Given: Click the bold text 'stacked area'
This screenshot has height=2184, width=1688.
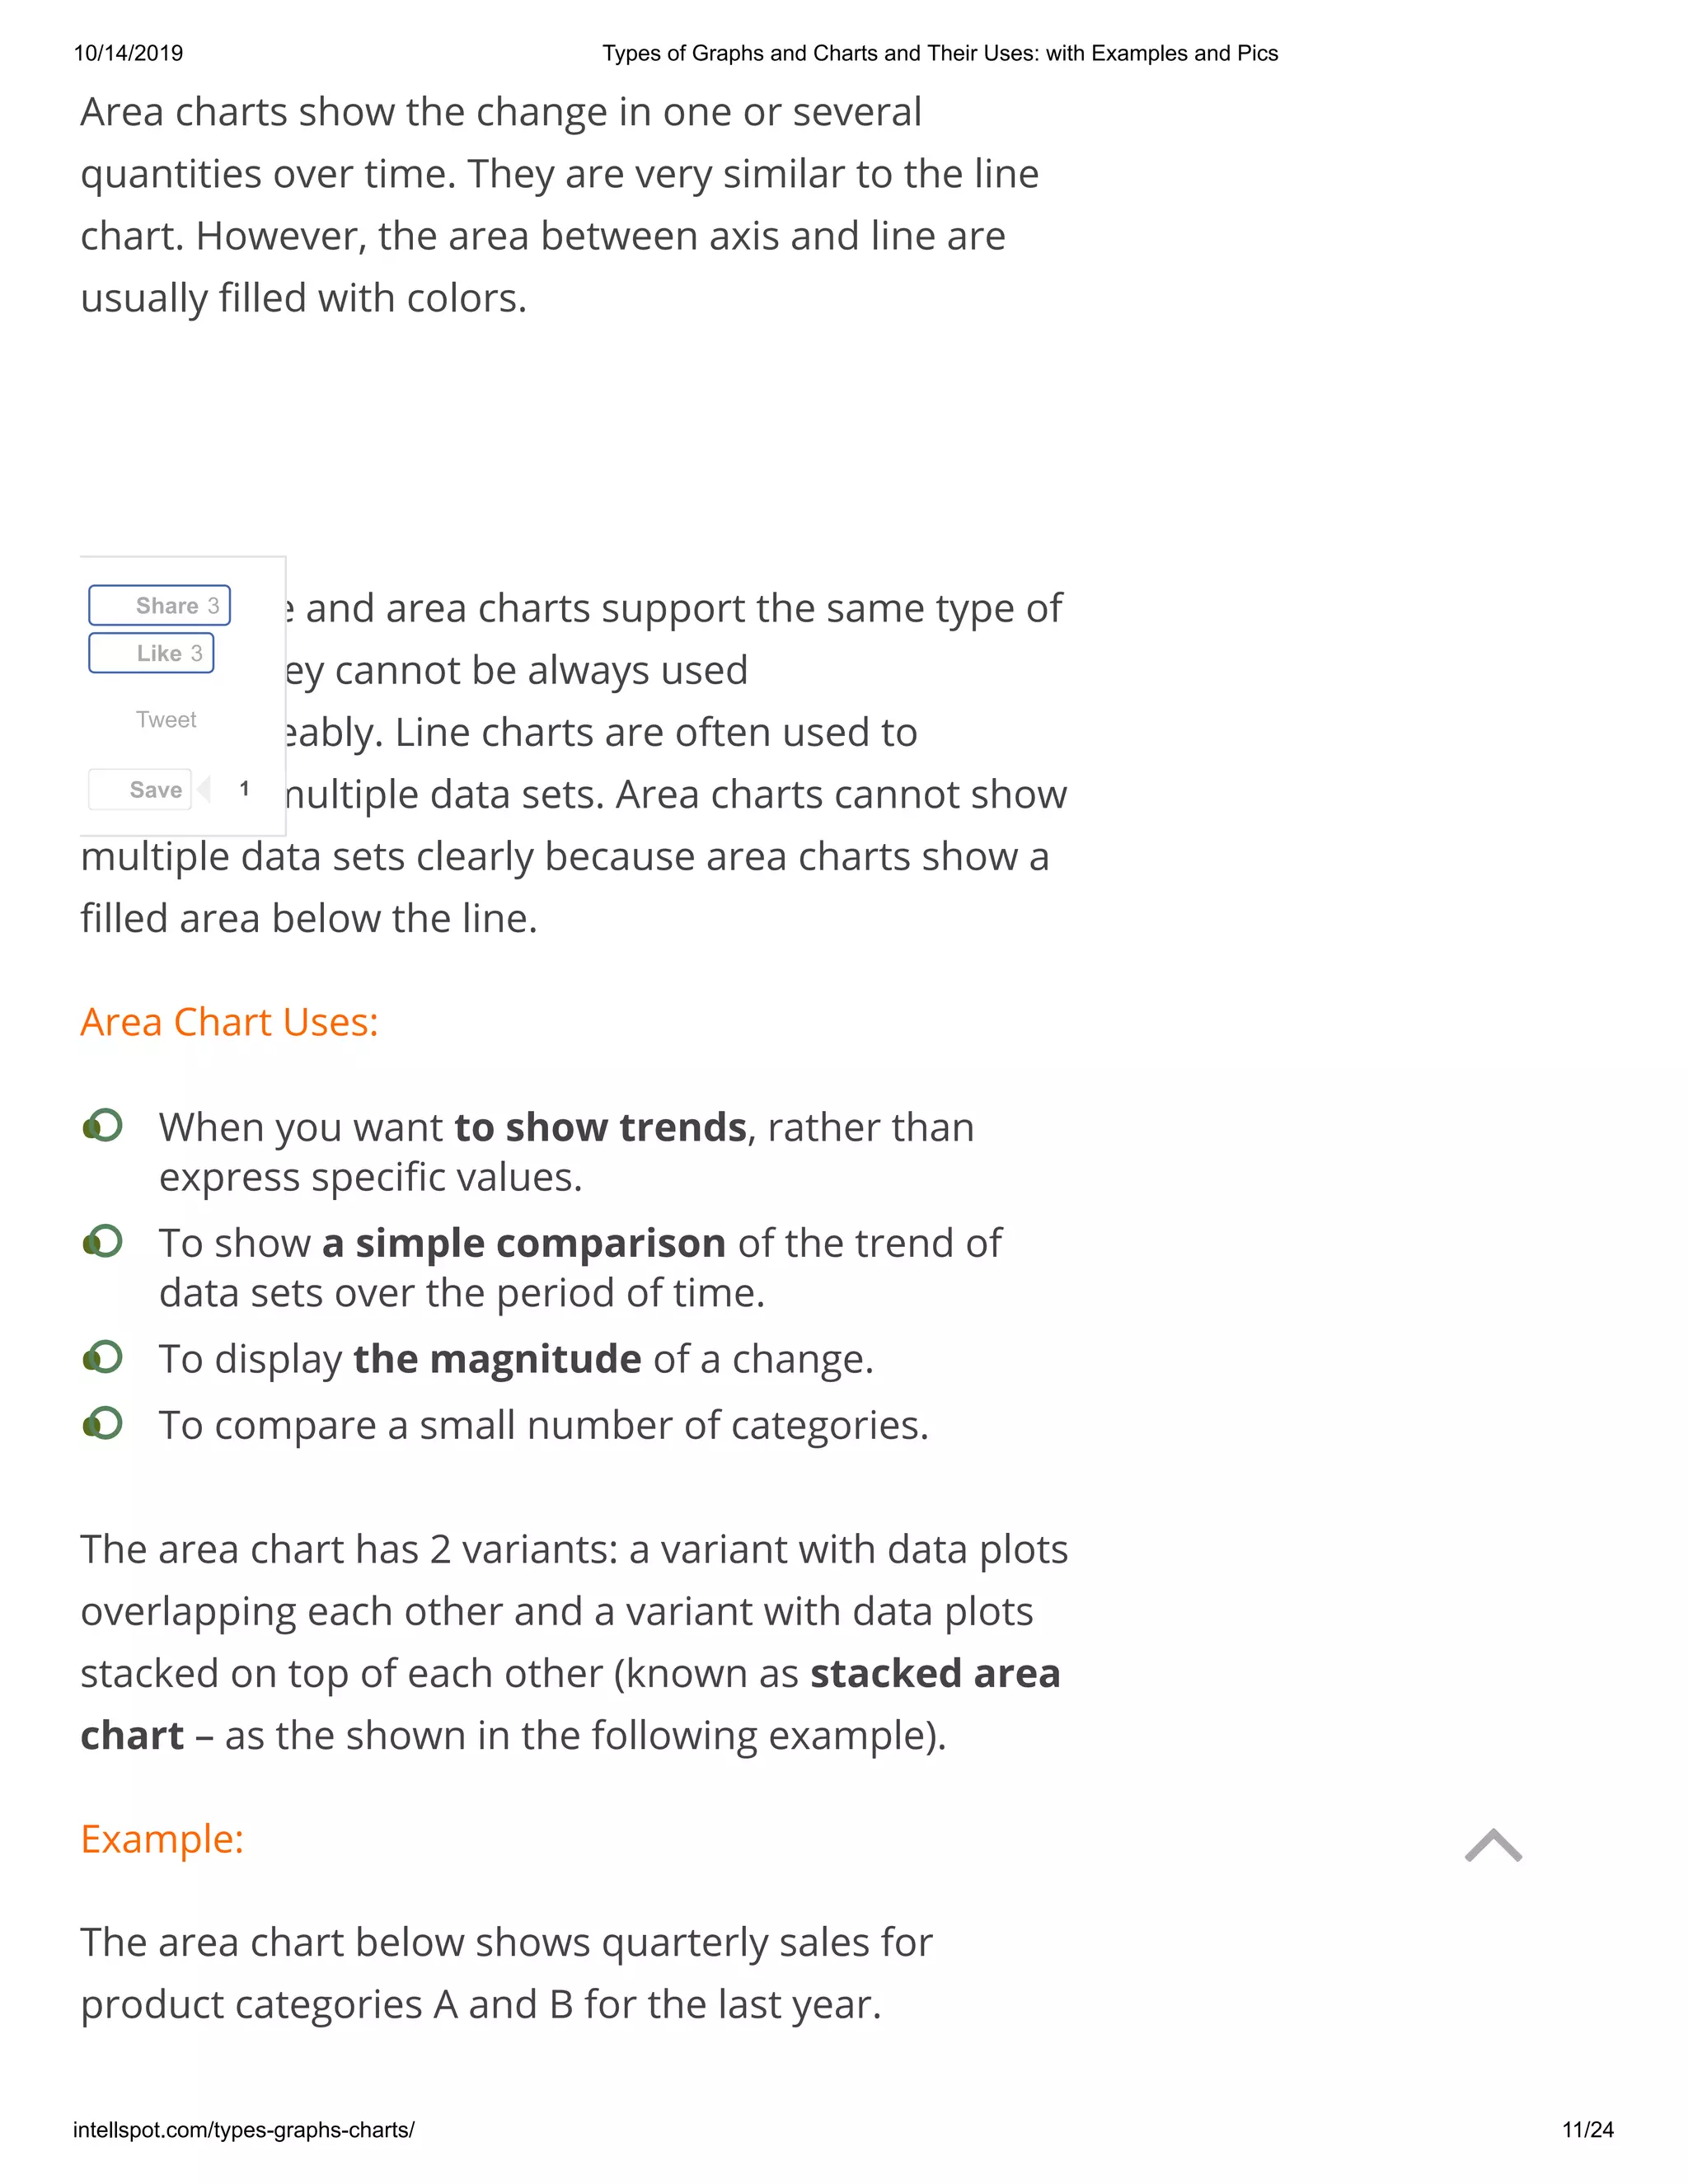Looking at the screenshot, I should pos(935,1673).
